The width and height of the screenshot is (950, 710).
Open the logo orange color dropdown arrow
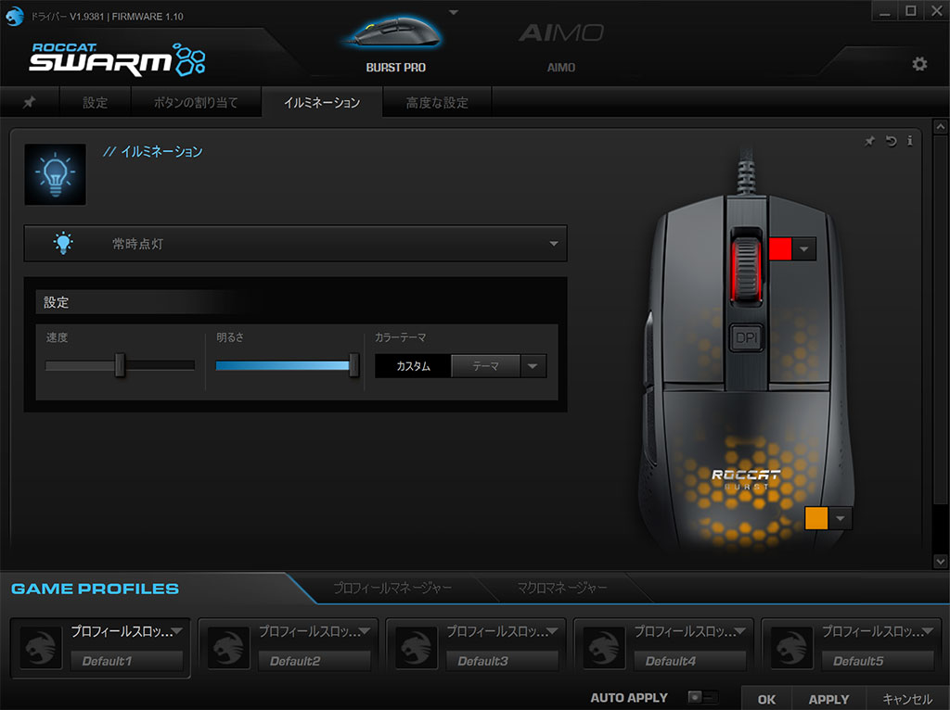pyautogui.click(x=840, y=518)
